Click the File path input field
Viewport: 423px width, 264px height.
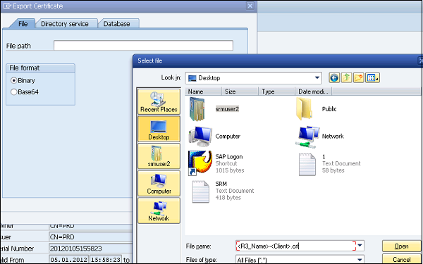tap(143, 46)
